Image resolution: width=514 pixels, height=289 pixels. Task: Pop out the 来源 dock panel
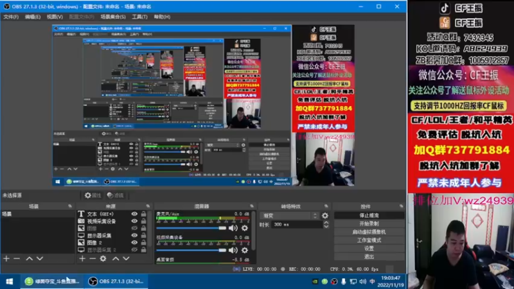pyautogui.click(x=148, y=206)
